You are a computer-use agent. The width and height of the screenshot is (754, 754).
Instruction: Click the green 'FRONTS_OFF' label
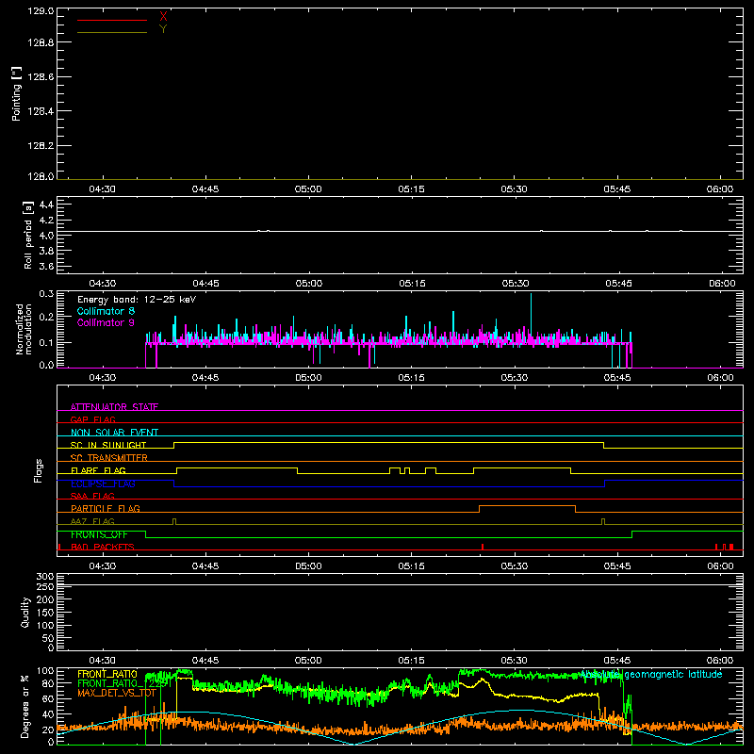99,534
